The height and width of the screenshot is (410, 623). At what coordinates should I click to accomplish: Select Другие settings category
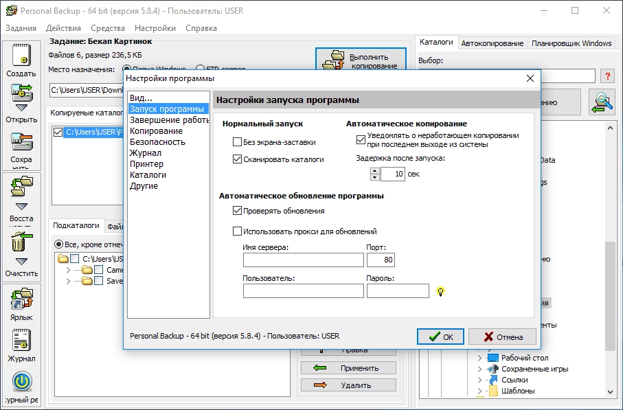tap(168, 186)
